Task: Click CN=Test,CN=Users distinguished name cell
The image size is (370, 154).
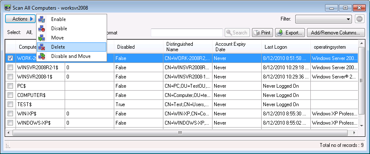Action: point(188,104)
